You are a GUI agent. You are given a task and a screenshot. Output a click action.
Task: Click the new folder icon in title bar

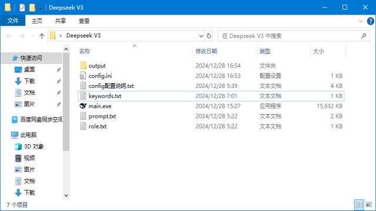click(x=32, y=8)
